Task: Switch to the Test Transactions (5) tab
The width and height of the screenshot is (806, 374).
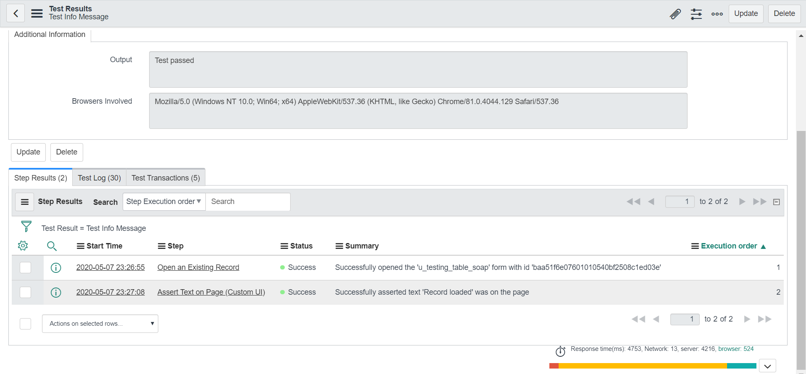Action: click(x=165, y=178)
